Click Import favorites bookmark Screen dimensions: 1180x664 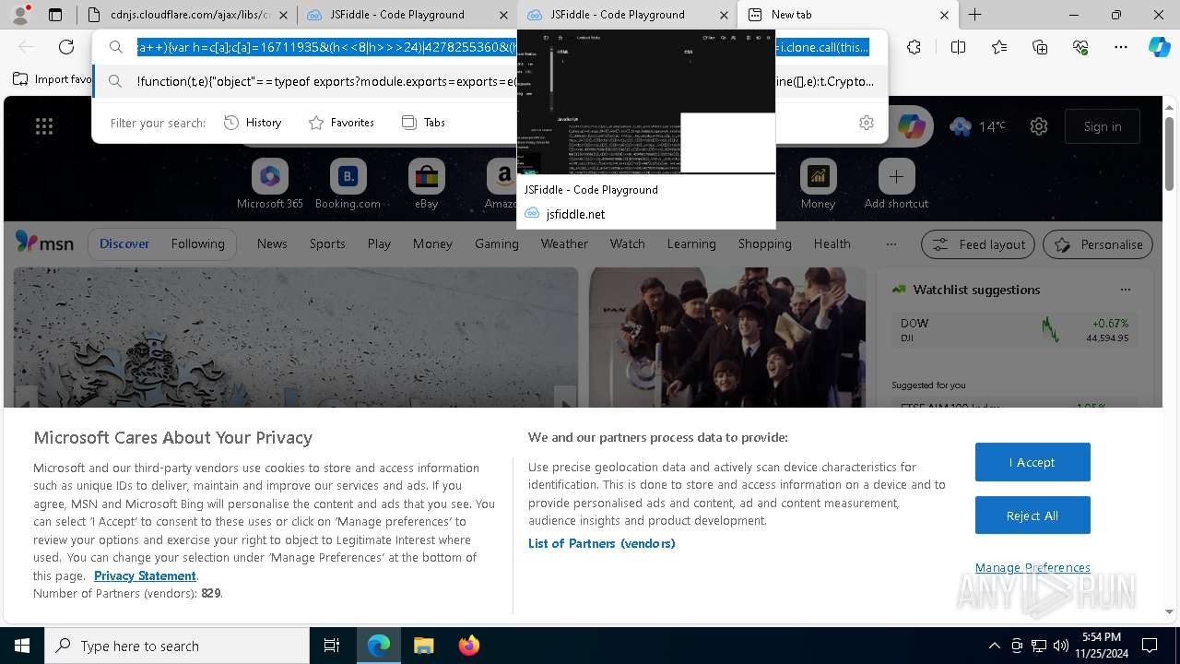coord(53,79)
